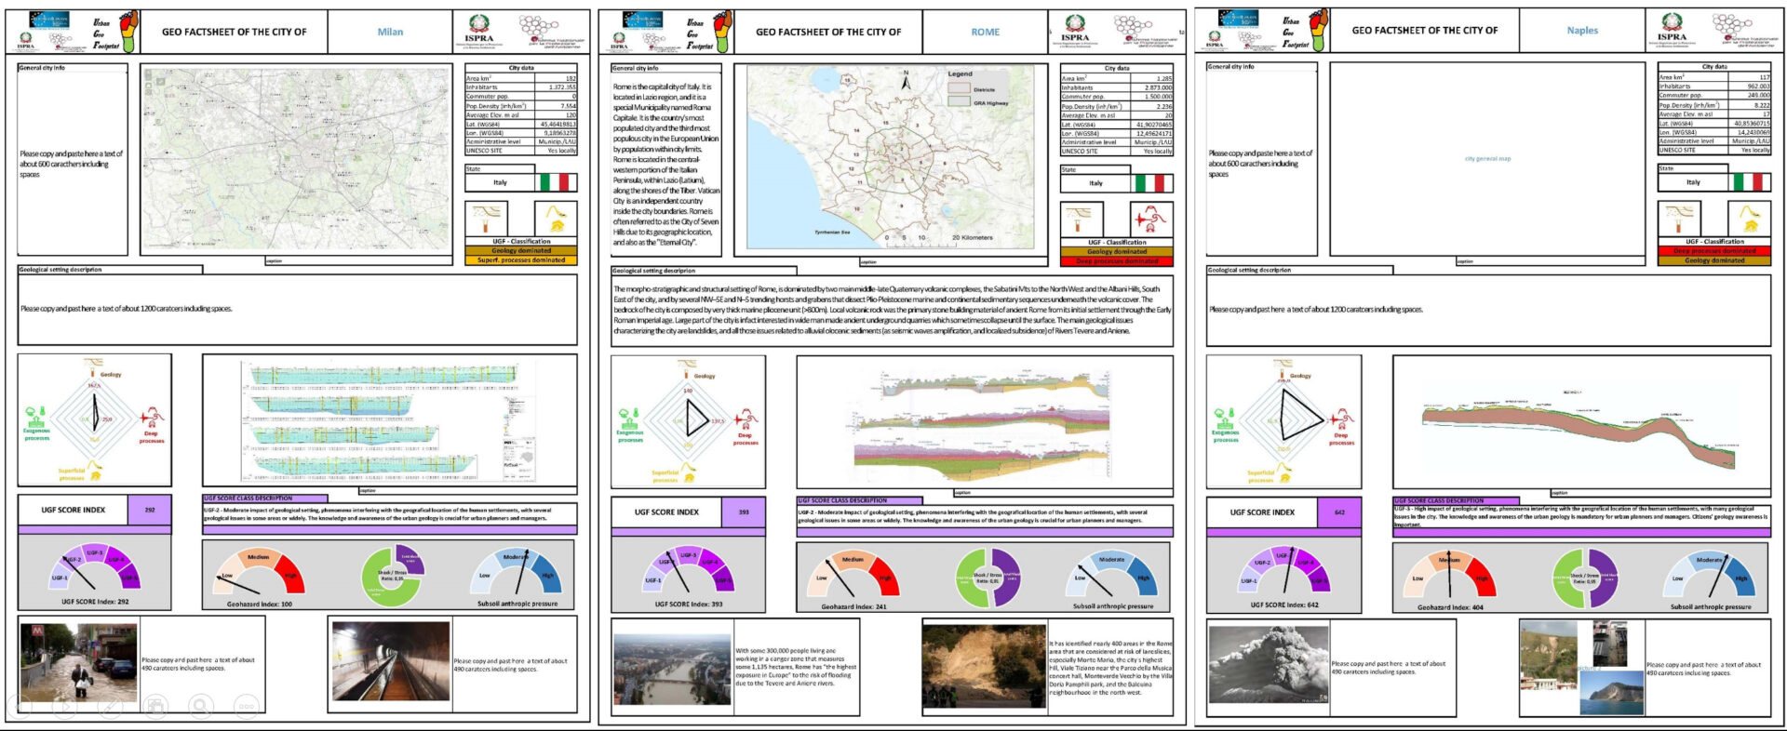Open the see-all-slides icon
The height and width of the screenshot is (731, 1787).
[x=155, y=708]
